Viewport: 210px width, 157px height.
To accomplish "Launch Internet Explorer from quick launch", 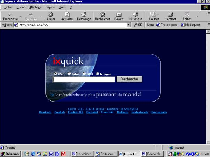I will (x=33, y=154).
